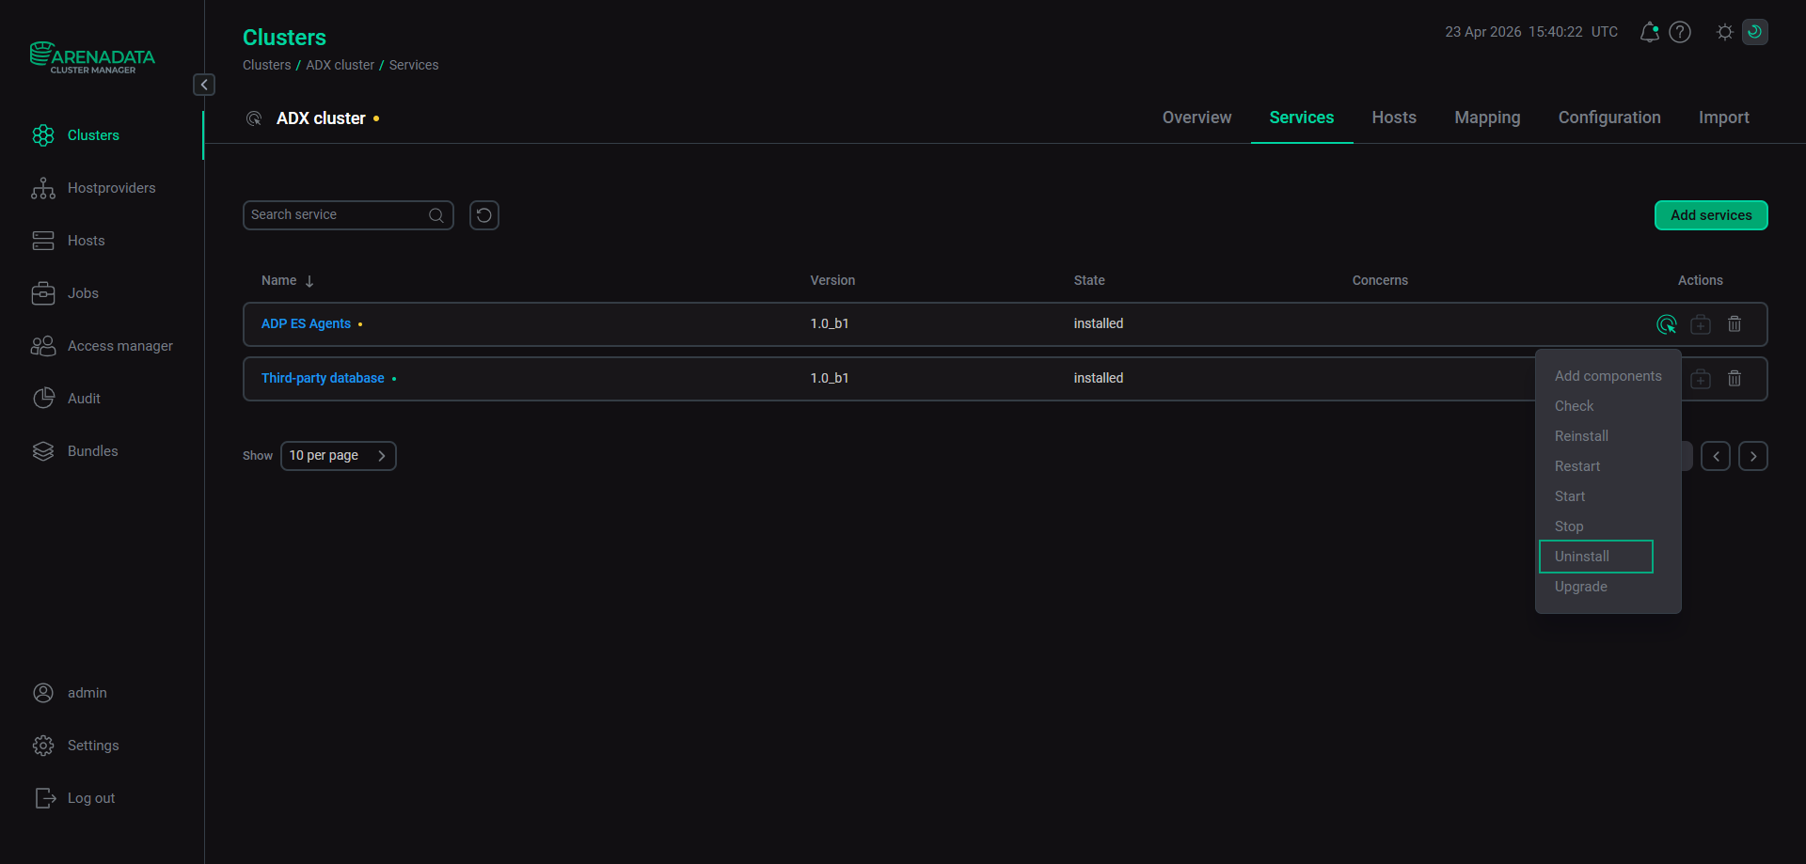The height and width of the screenshot is (864, 1806).
Task: Click the installed state of ADP ES Agents
Action: pyautogui.click(x=1099, y=324)
